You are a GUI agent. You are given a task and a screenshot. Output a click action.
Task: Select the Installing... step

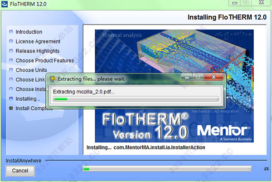(28, 99)
